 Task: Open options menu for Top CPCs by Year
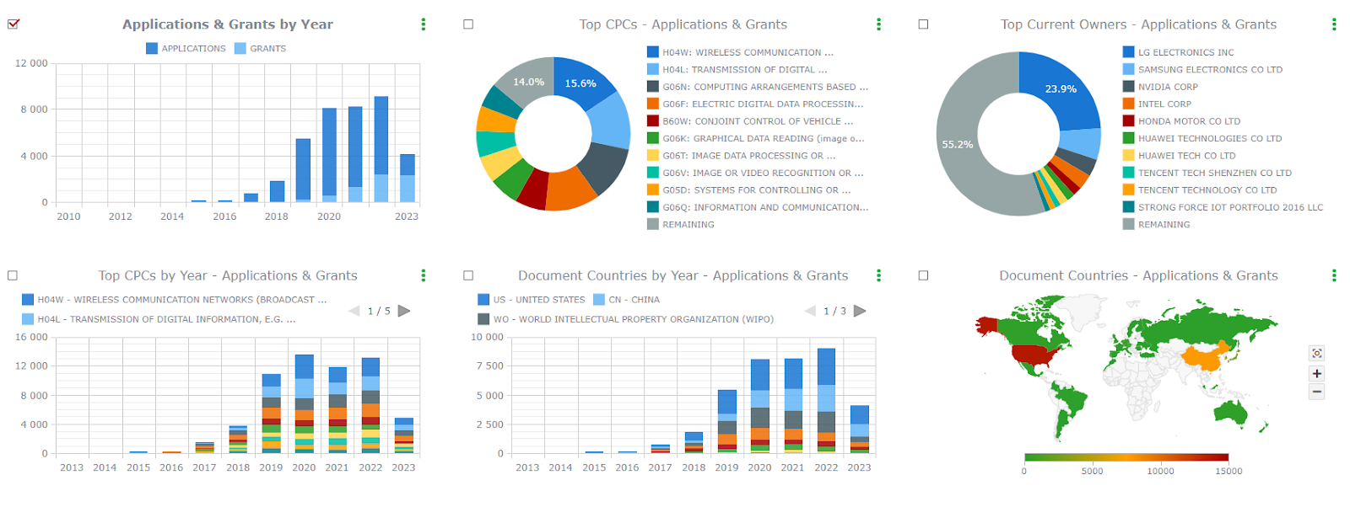coord(424,275)
